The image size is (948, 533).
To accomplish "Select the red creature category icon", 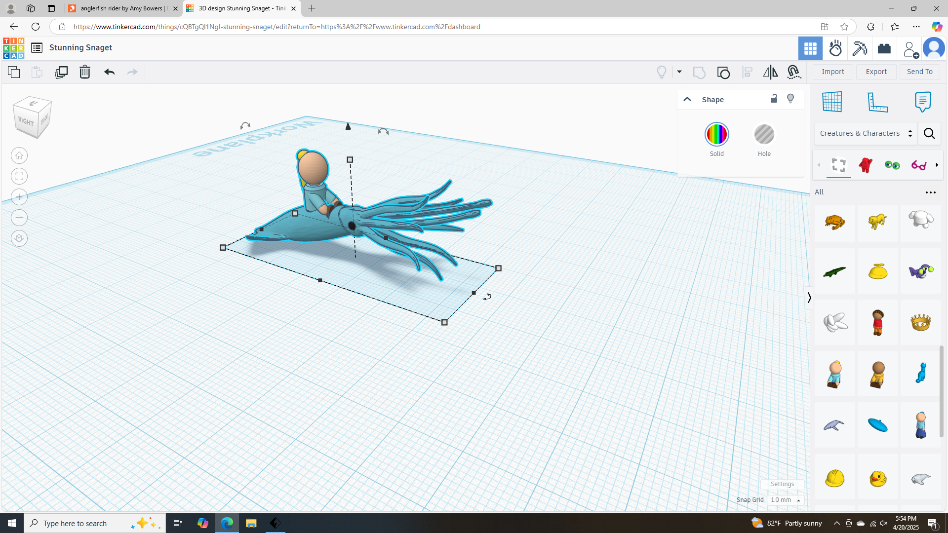I will 866,165.
